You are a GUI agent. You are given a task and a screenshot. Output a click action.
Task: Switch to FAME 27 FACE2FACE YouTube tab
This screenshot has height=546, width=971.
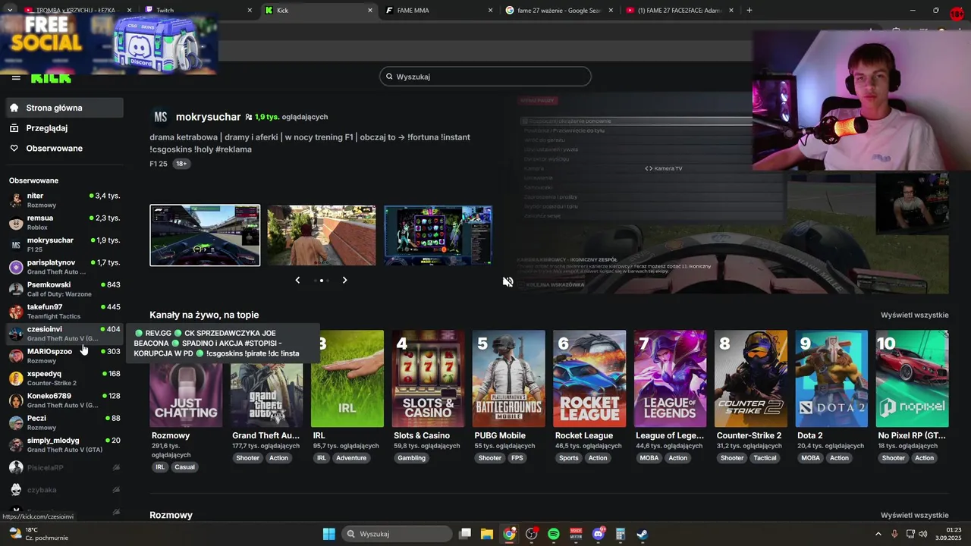click(679, 11)
